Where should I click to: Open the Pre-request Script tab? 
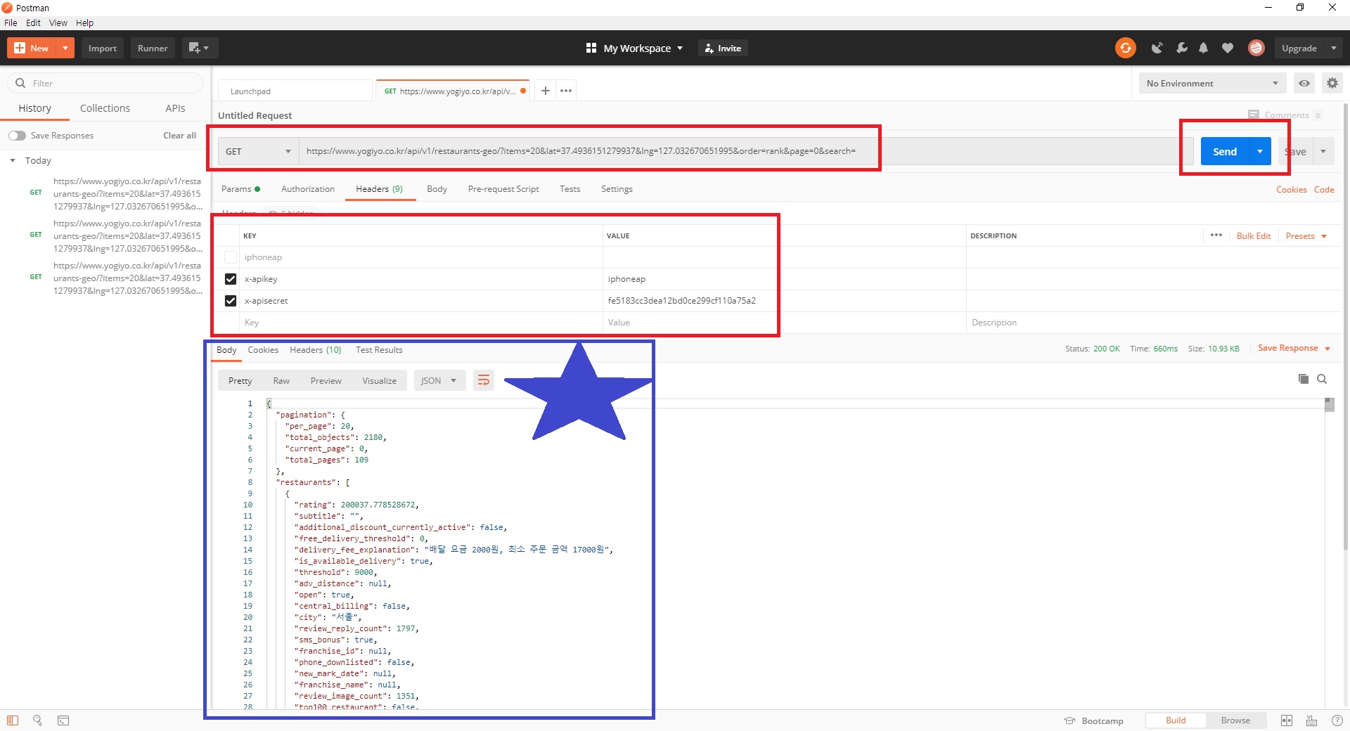point(503,189)
